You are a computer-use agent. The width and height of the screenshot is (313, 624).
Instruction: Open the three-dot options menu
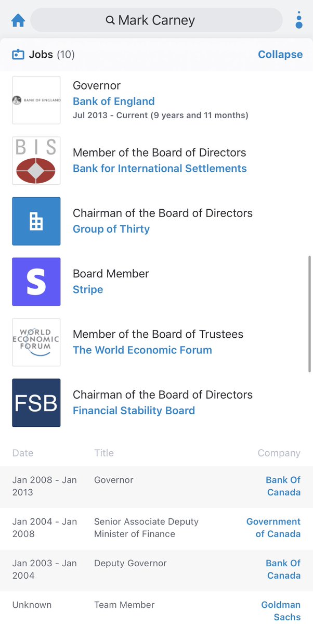tap(298, 20)
